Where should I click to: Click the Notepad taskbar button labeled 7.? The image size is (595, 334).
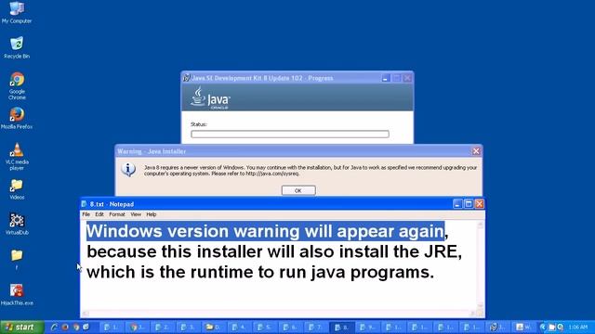coord(316,328)
